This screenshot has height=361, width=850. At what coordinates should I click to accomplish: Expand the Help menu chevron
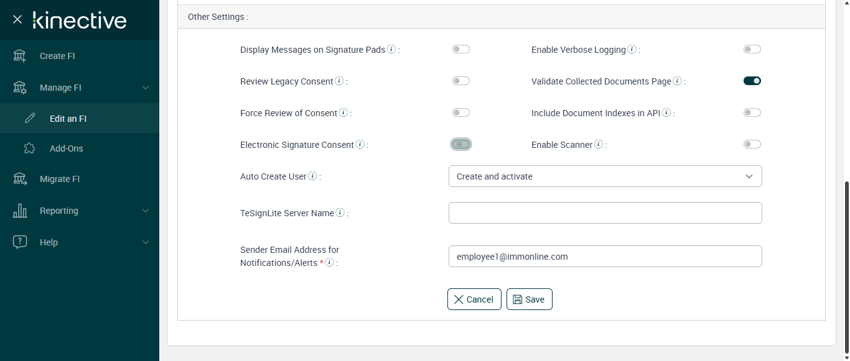(x=146, y=242)
